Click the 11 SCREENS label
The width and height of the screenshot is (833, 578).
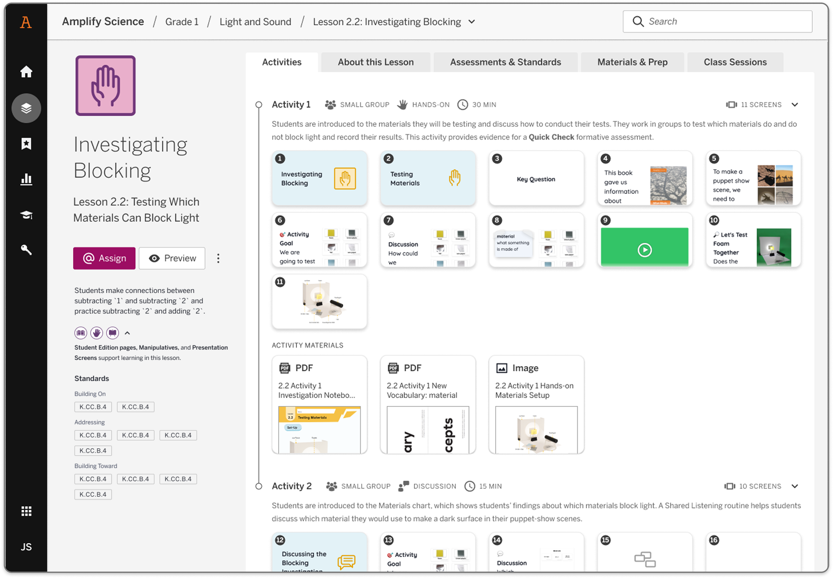pos(761,105)
